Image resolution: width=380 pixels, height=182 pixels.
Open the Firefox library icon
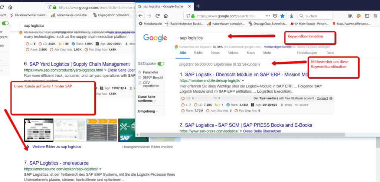[x=350, y=16]
